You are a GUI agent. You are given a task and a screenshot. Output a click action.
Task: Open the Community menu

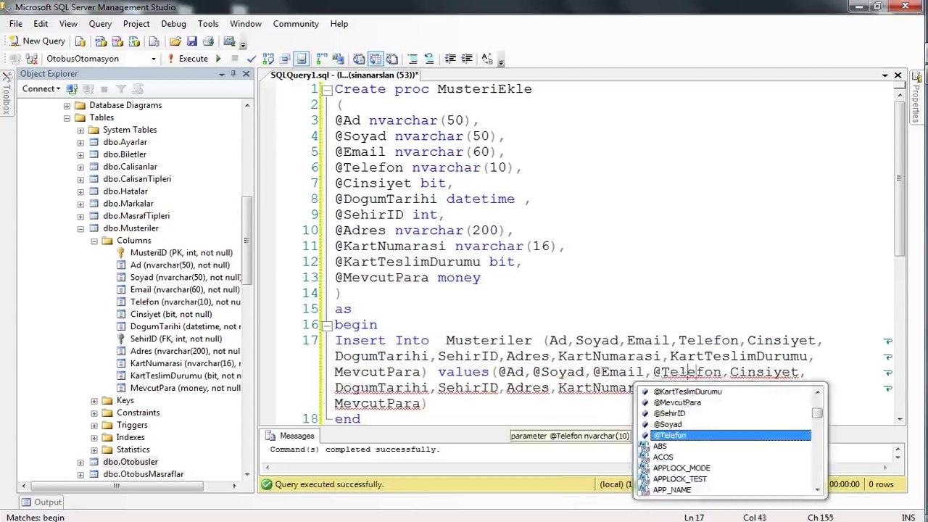coord(296,24)
